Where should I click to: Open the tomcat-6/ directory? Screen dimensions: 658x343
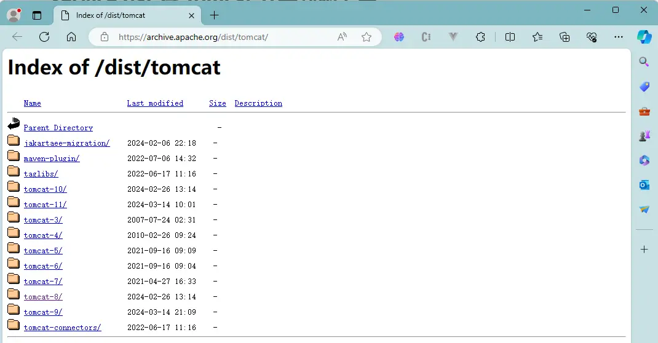point(43,266)
